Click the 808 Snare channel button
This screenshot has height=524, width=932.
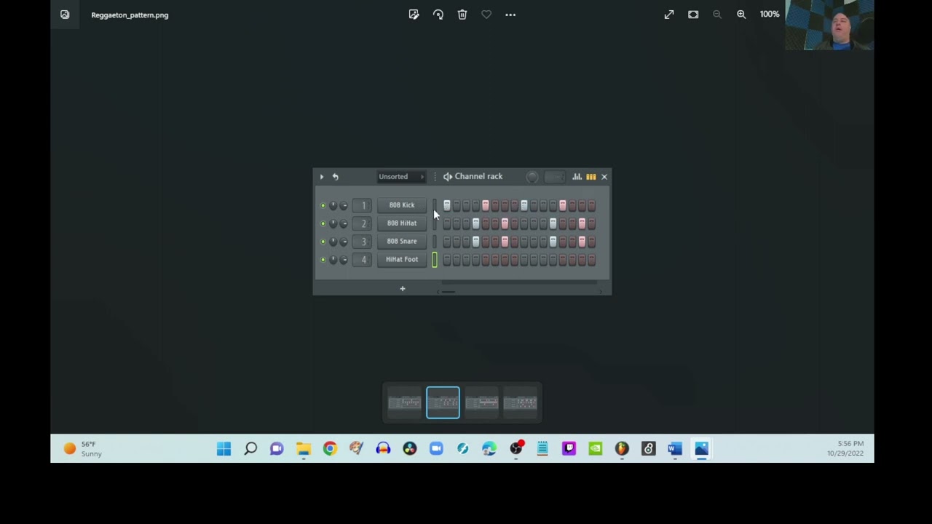pos(402,242)
